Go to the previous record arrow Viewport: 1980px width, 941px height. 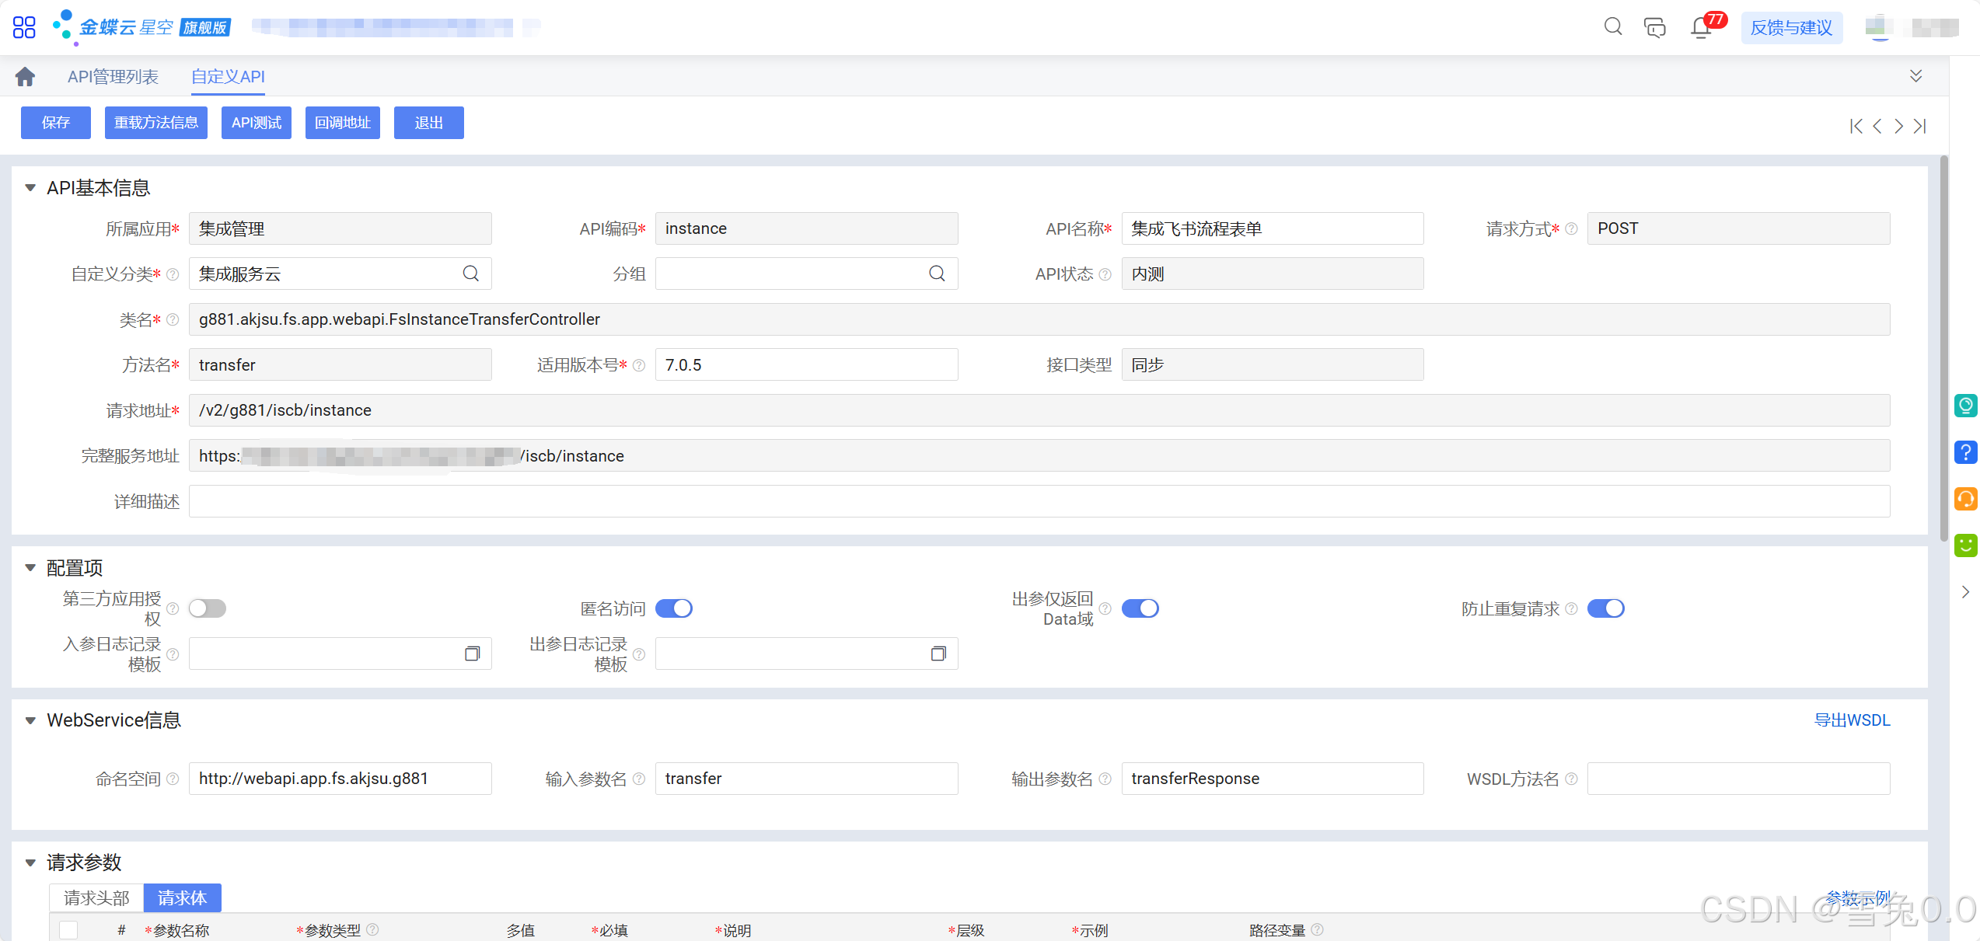click(x=1877, y=126)
